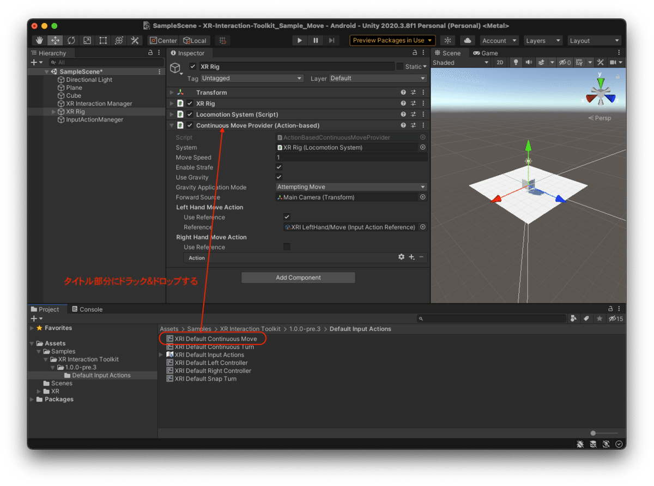The image size is (654, 486).
Task: Select the Rect Transform tool
Action: coord(102,40)
